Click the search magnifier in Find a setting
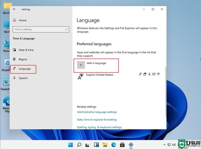201x149 pixels. tap(66, 30)
